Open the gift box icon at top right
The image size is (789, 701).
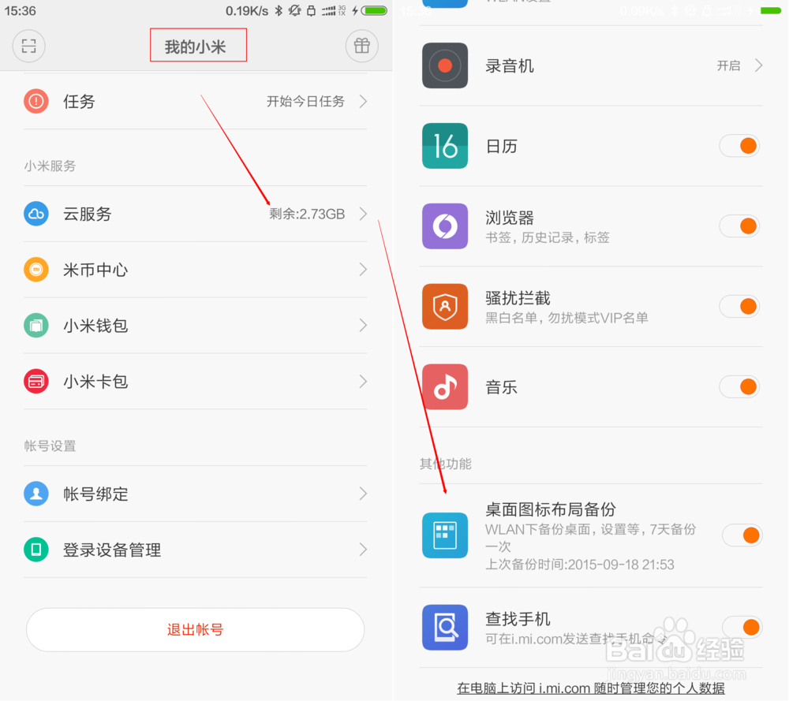click(361, 46)
